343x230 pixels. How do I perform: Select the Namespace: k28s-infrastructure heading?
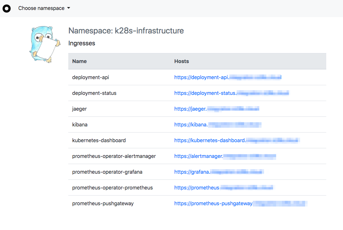click(x=126, y=31)
